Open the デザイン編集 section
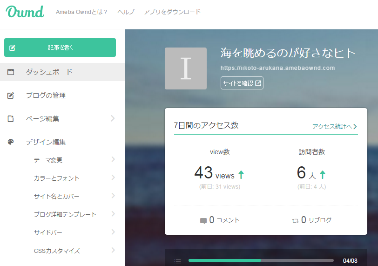 (46, 142)
